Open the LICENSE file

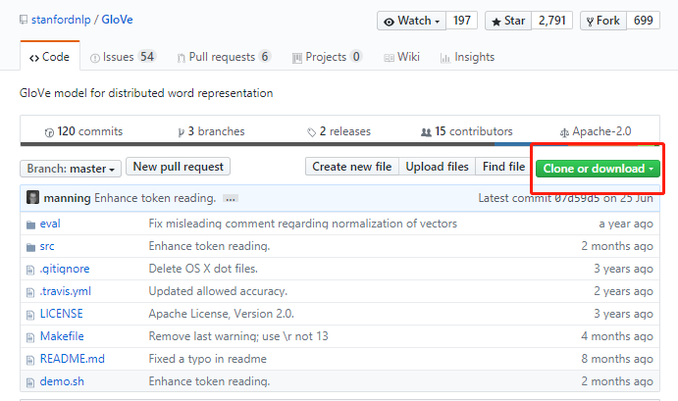click(62, 314)
